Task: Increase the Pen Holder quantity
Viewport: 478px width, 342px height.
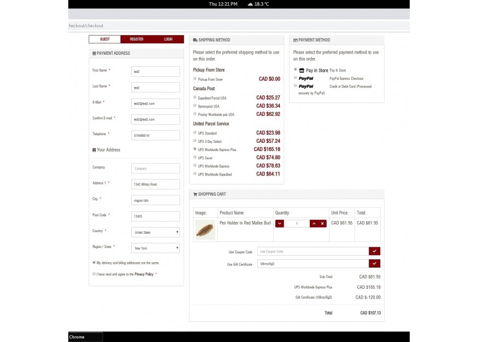Action: [314, 223]
